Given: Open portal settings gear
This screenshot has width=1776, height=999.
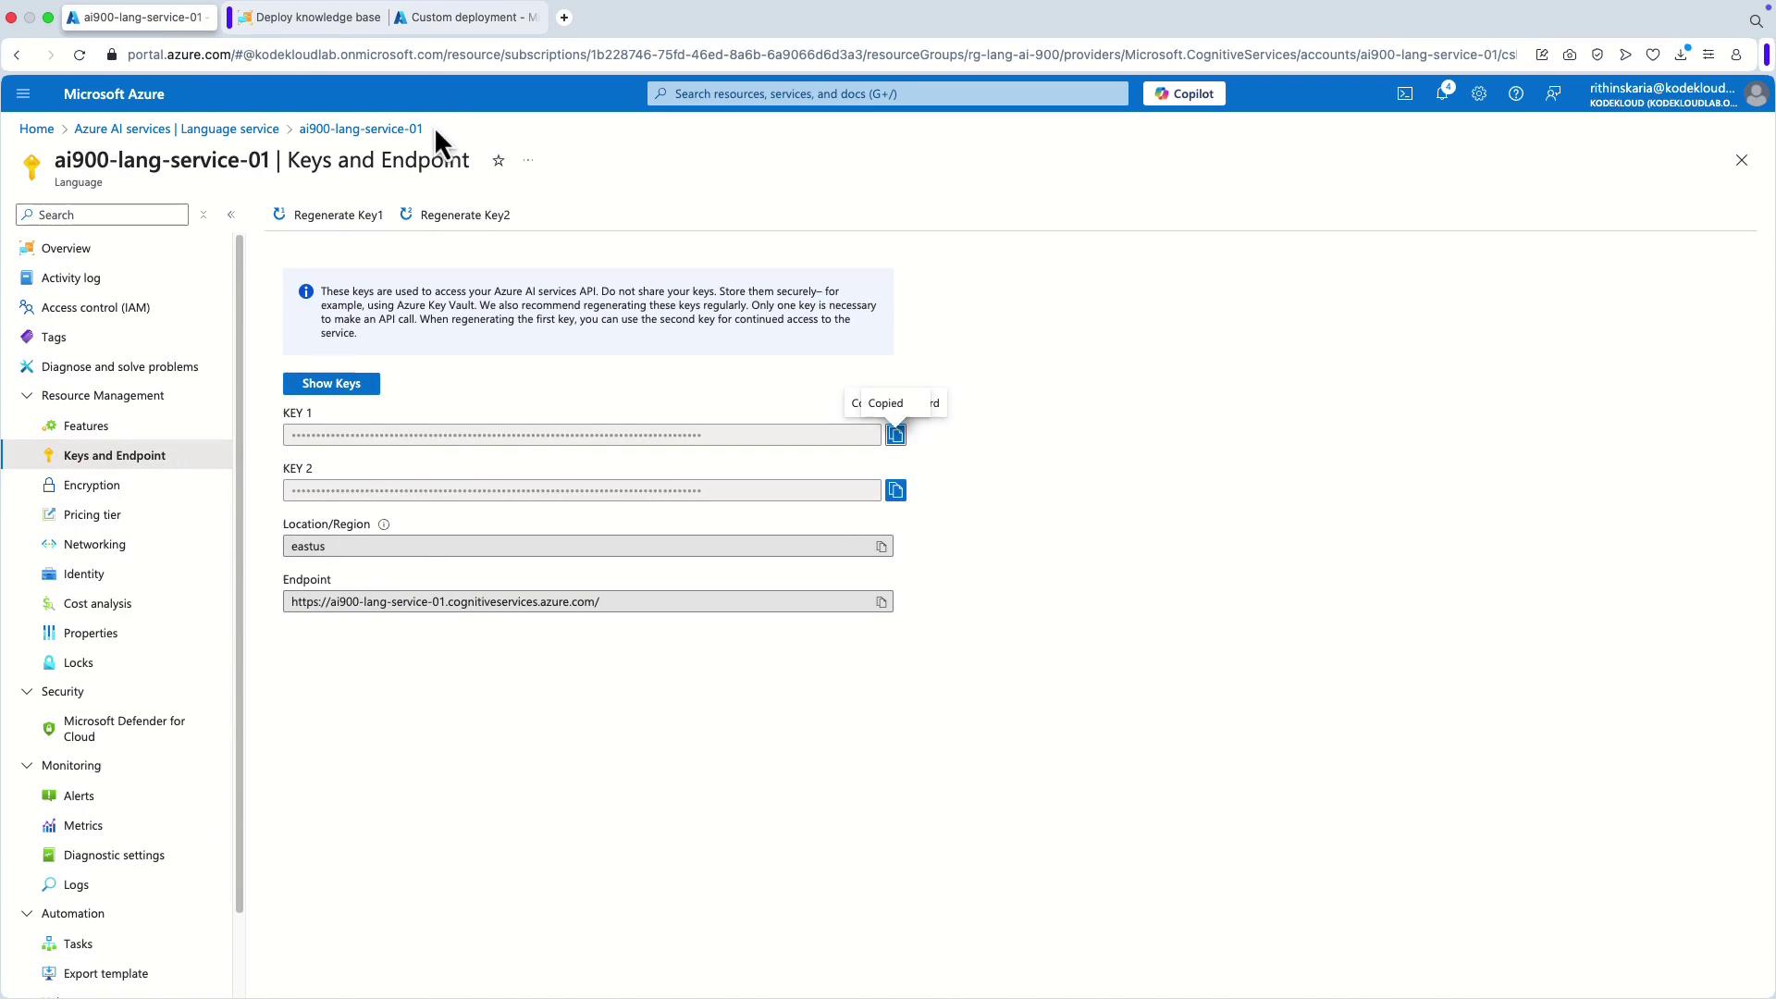Looking at the screenshot, I should coord(1479,93).
